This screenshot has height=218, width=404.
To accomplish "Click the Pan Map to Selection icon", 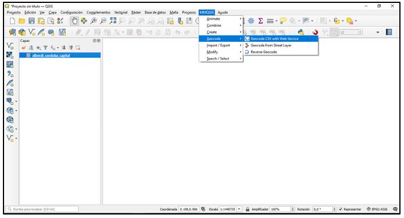I will coord(84,21).
